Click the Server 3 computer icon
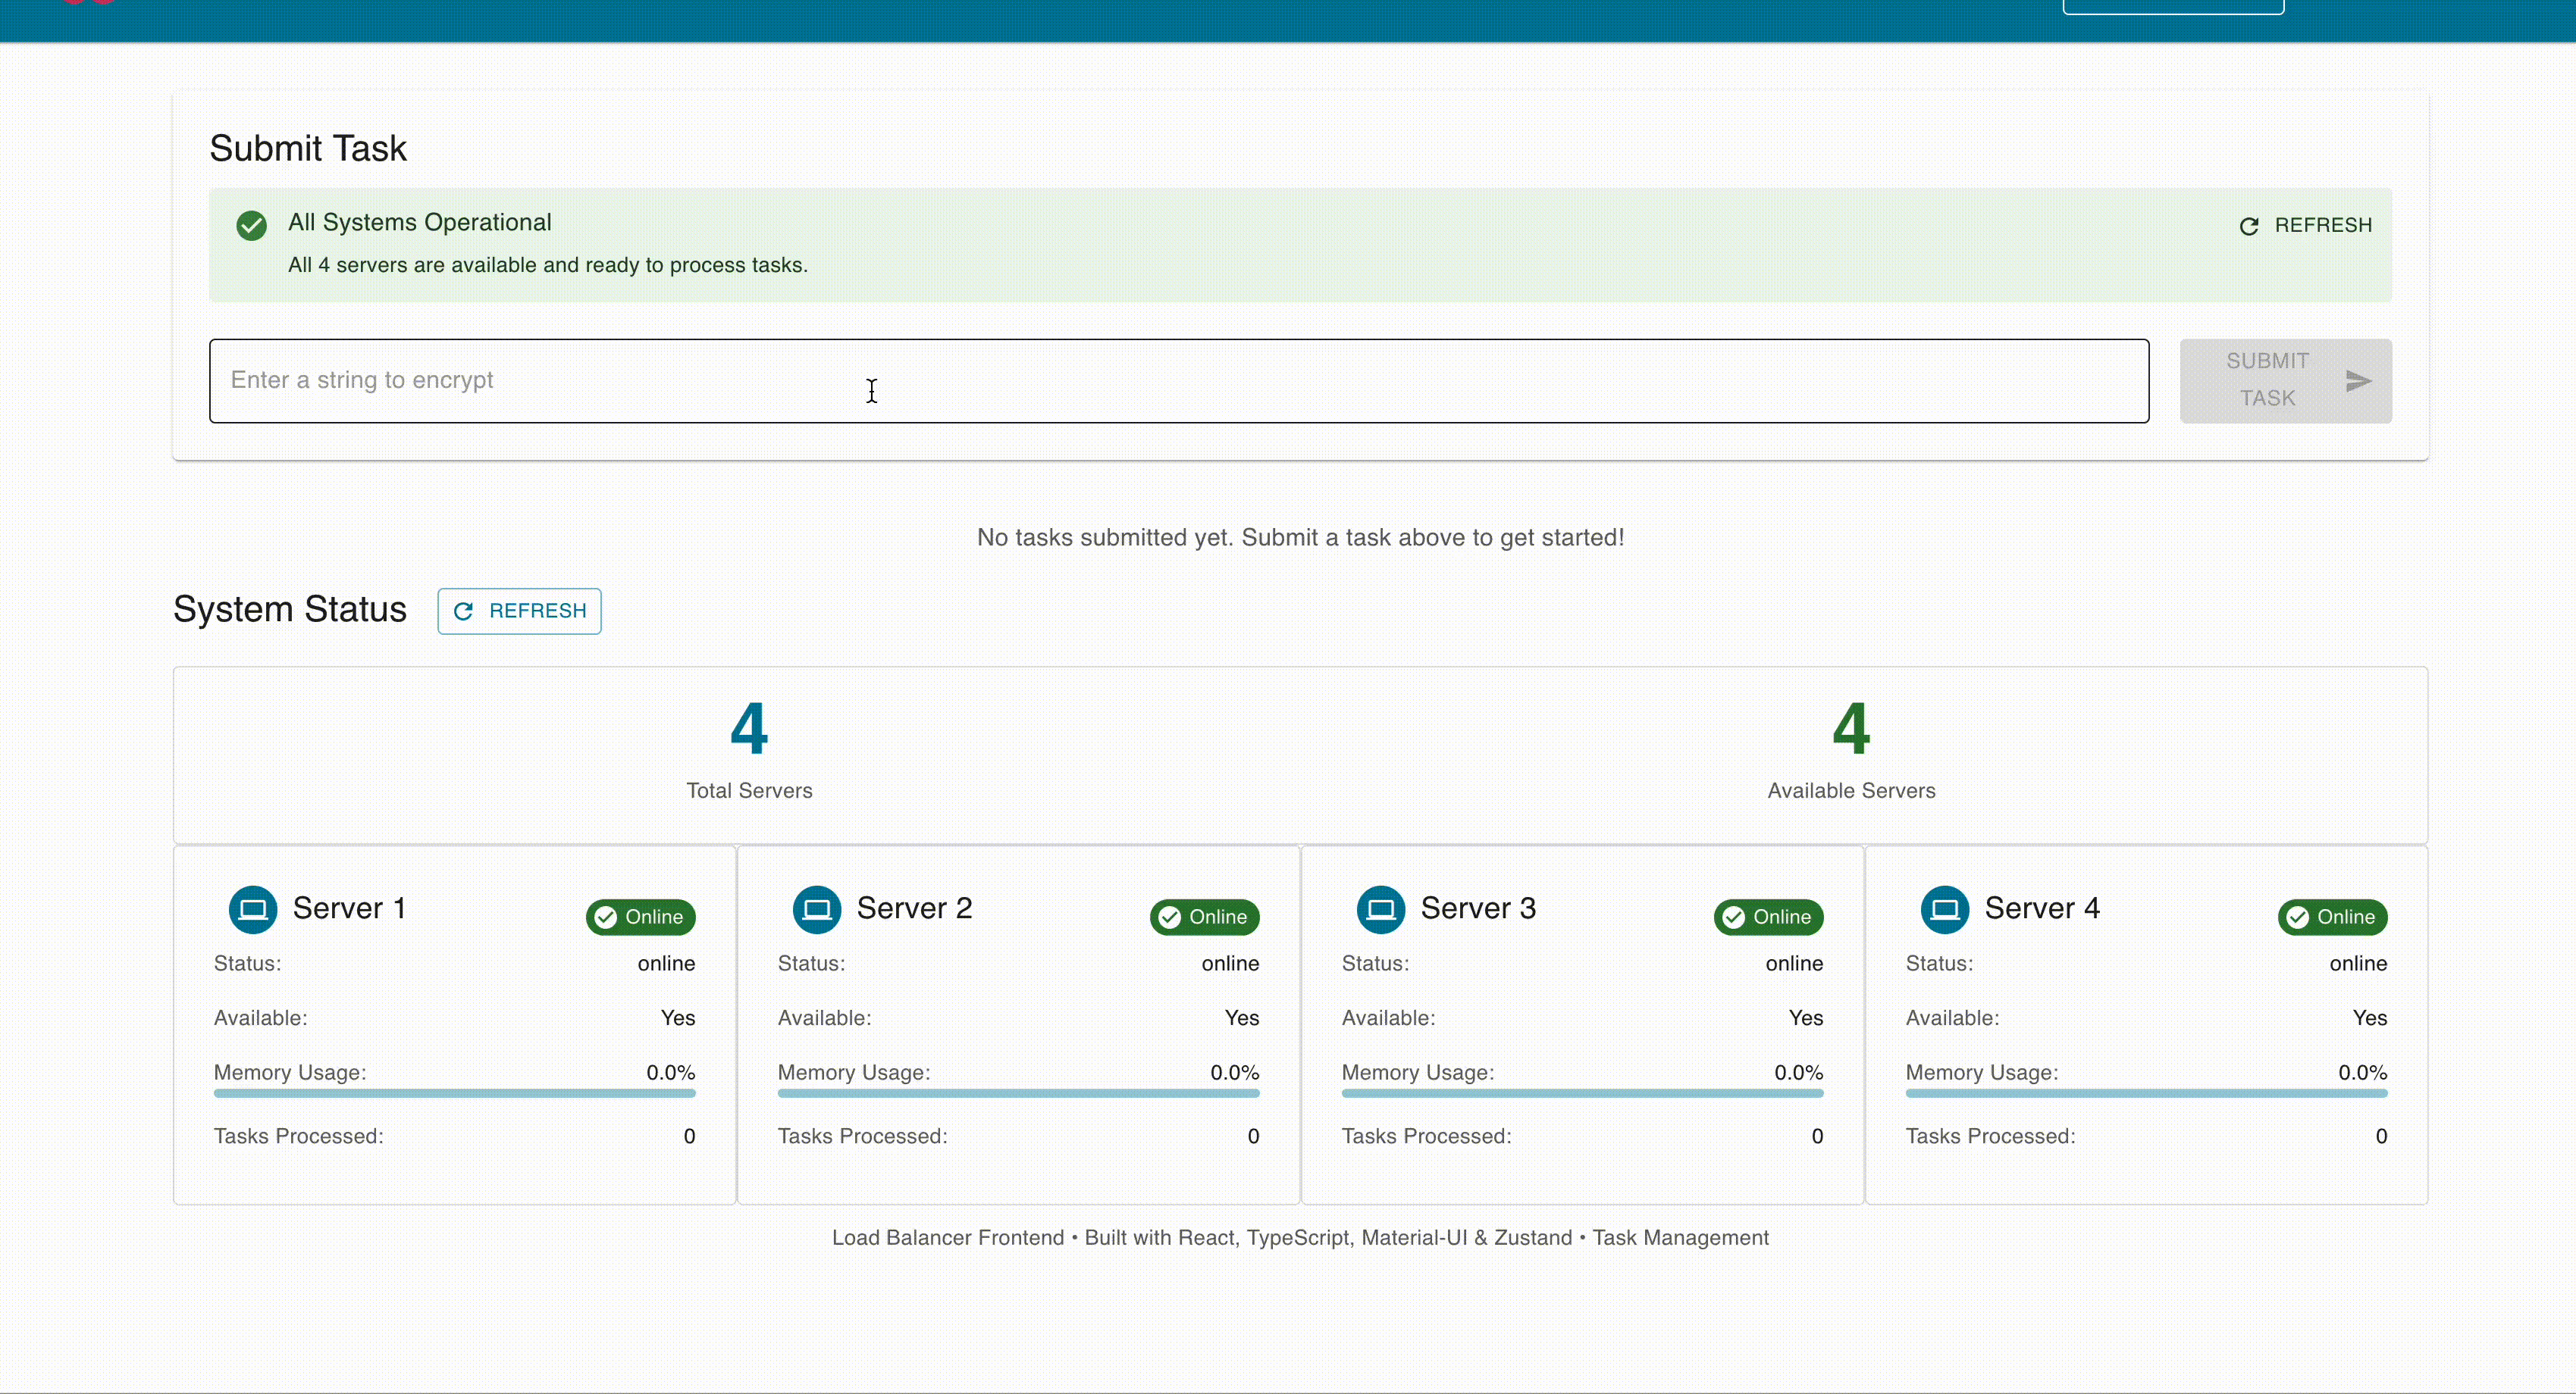This screenshot has width=2576, height=1394. click(x=1381, y=909)
